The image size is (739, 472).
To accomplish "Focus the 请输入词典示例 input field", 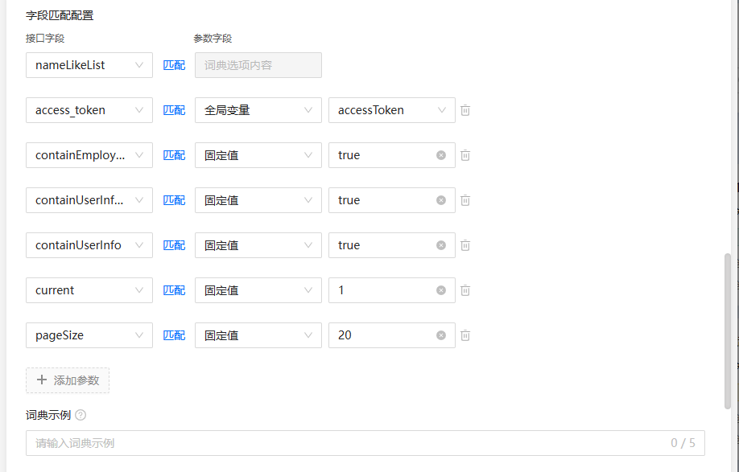I will (322, 442).
